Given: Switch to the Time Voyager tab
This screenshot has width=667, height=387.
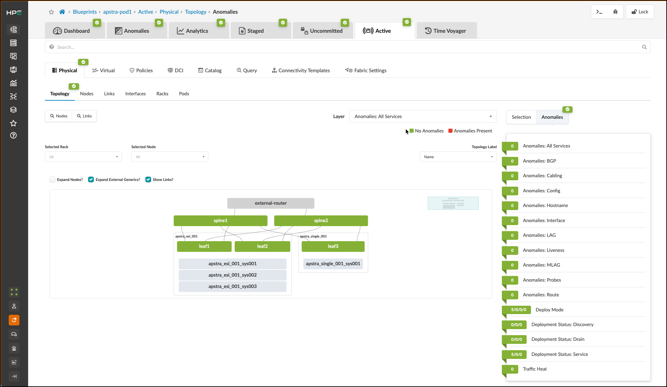Looking at the screenshot, I should click(x=447, y=31).
